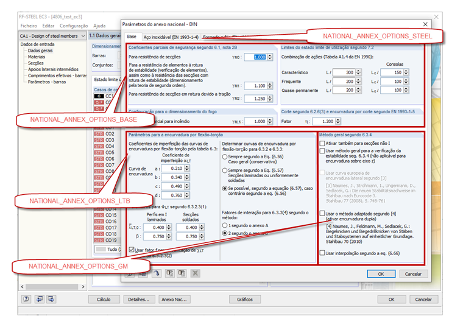Click the Cálculo button
This screenshot has height=330, width=463.
(x=104, y=300)
